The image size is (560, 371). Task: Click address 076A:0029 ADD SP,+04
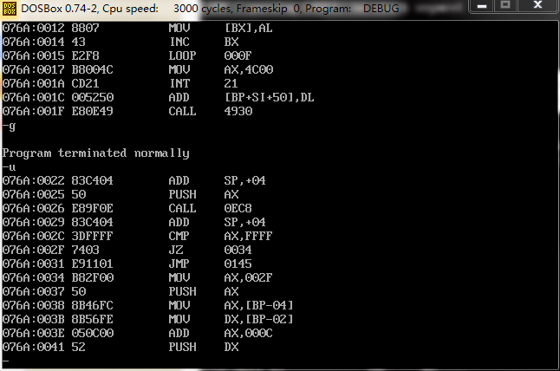[x=133, y=223]
